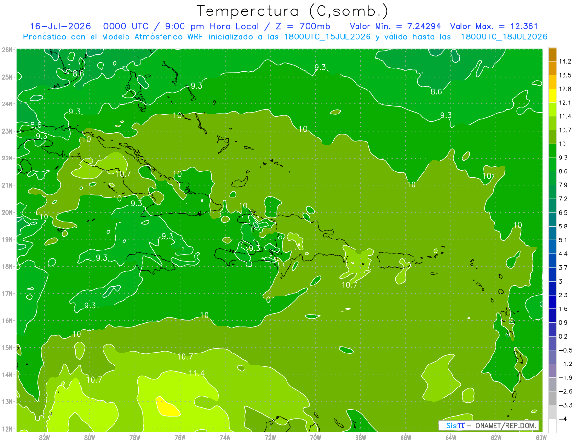
Task: Click the "70W" longitude axis label
Action: (x=315, y=437)
